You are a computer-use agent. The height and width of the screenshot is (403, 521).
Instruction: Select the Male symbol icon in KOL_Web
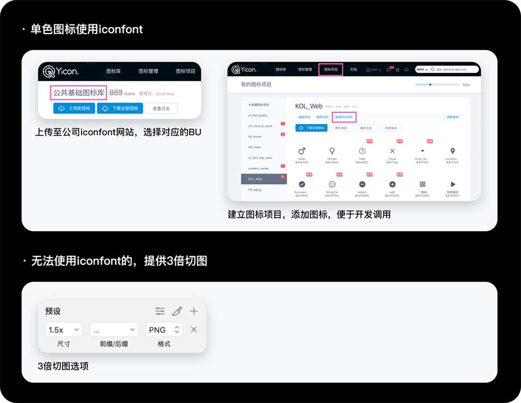302,151
